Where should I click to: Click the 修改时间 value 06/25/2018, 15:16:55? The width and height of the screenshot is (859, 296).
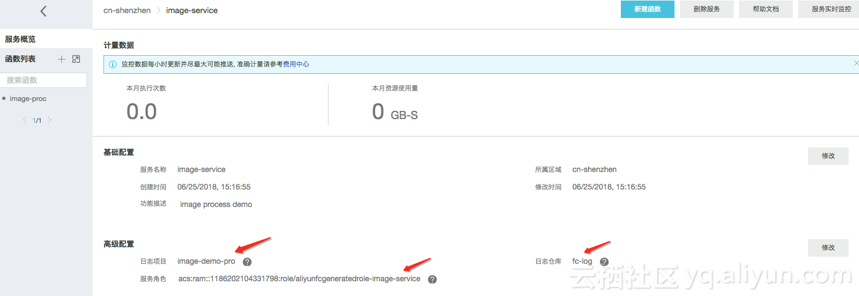tap(609, 187)
